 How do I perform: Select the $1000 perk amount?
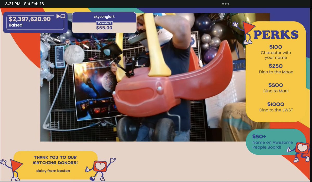pyautogui.click(x=276, y=104)
